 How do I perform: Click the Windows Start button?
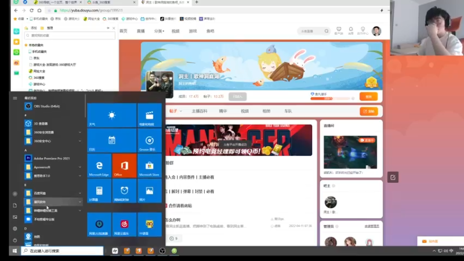pos(14,251)
